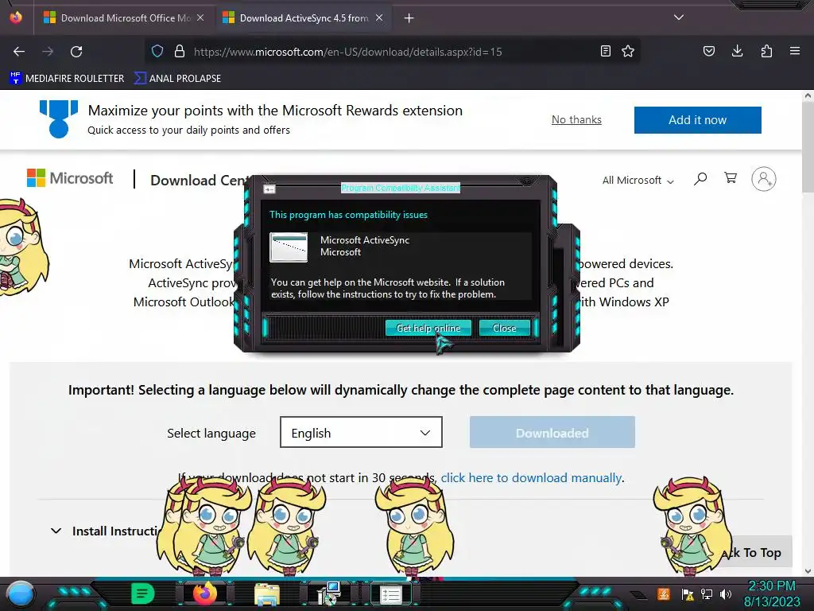Open the Windows Start orb

pos(20,593)
